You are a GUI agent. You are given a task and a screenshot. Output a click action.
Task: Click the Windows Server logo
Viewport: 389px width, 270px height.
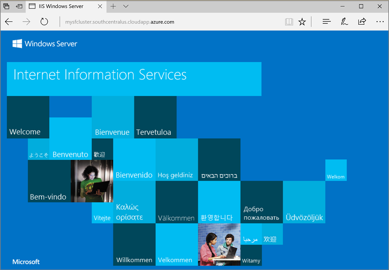click(44, 44)
